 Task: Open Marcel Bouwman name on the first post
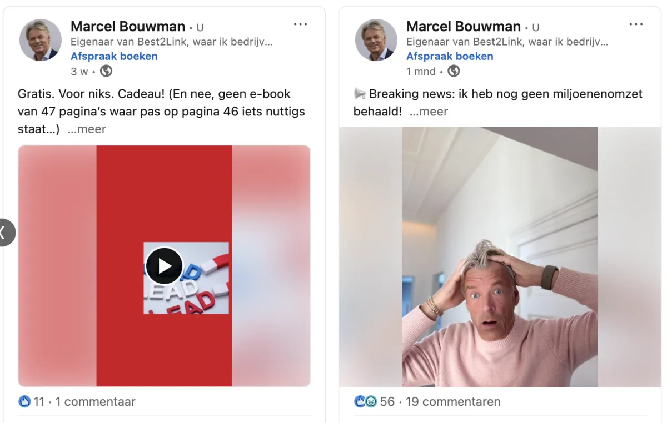(128, 26)
